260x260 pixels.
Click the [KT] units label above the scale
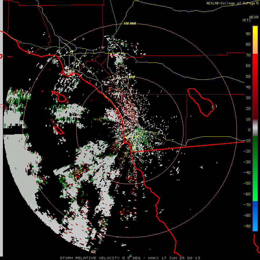point(246,20)
